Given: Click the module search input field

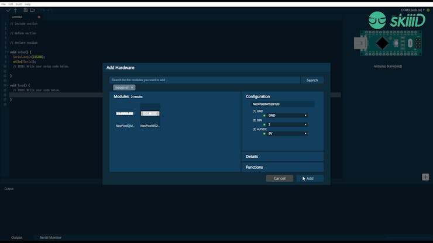Looking at the screenshot, I should [x=205, y=80].
